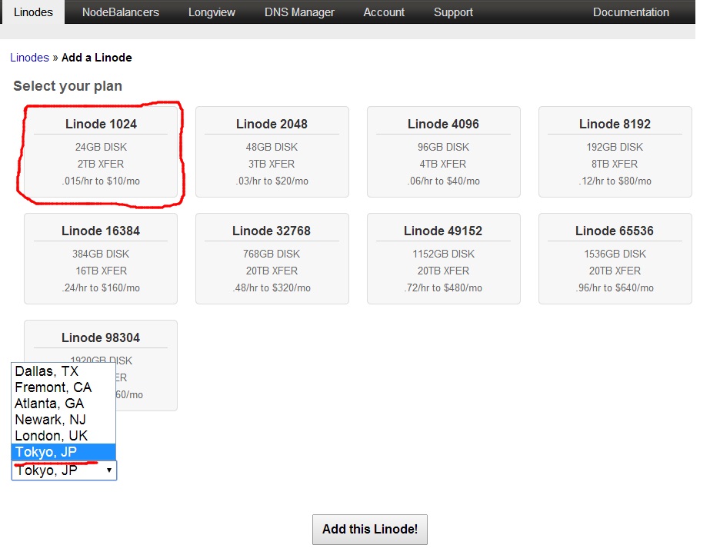This screenshot has width=720, height=555.
Task: Select the Linode 65536 plan
Action: coord(615,259)
